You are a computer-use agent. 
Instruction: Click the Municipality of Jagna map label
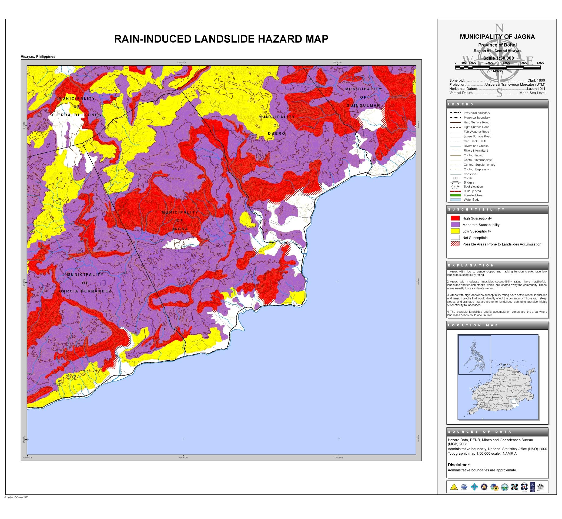[x=180, y=221]
